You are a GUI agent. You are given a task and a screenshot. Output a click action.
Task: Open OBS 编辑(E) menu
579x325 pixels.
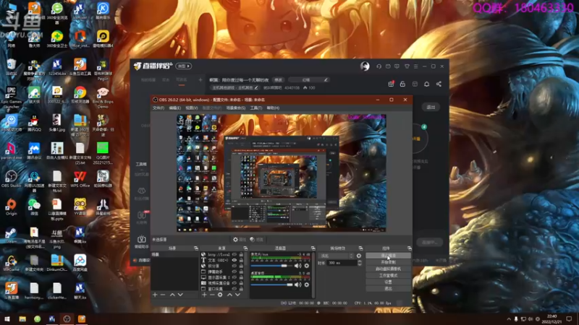click(174, 108)
